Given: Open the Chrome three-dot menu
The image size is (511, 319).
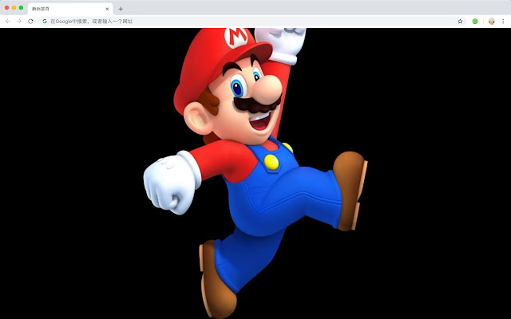Looking at the screenshot, I should coord(503,22).
